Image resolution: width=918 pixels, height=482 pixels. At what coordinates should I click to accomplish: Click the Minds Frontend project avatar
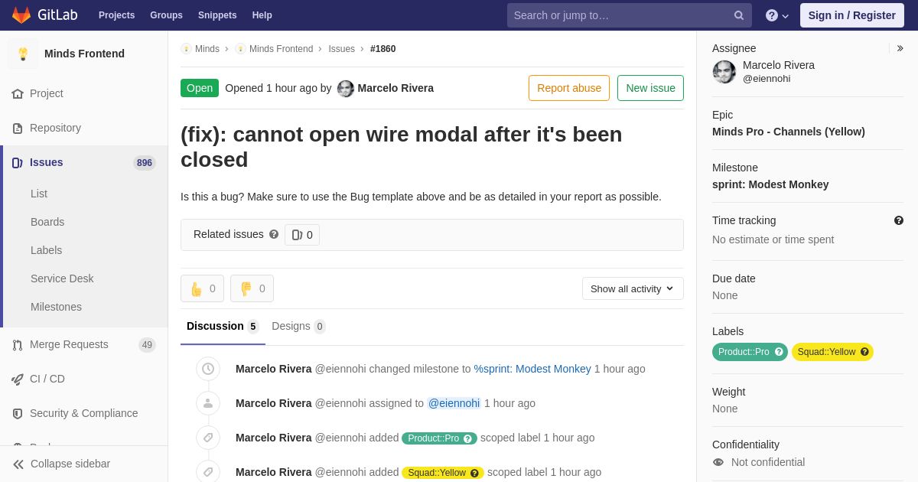coord(23,54)
